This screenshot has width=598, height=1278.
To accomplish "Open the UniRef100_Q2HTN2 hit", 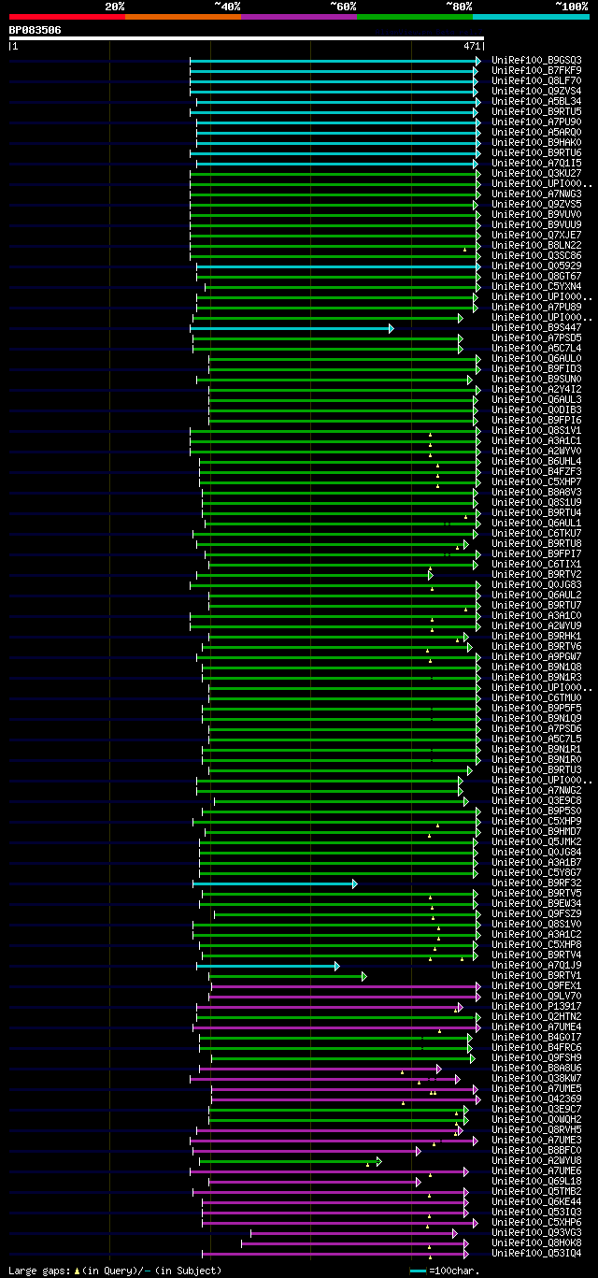I will [x=536, y=1017].
